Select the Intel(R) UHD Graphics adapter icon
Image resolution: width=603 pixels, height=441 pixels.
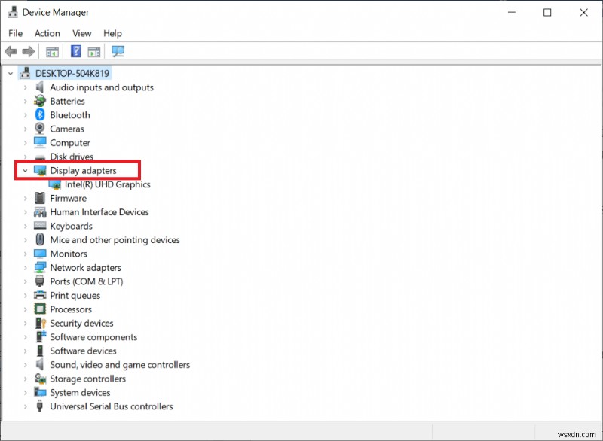[54, 184]
